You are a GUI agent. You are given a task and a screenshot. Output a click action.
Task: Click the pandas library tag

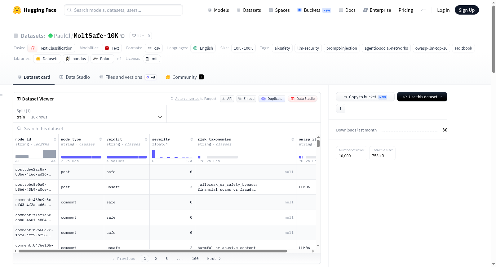pyautogui.click(x=76, y=59)
